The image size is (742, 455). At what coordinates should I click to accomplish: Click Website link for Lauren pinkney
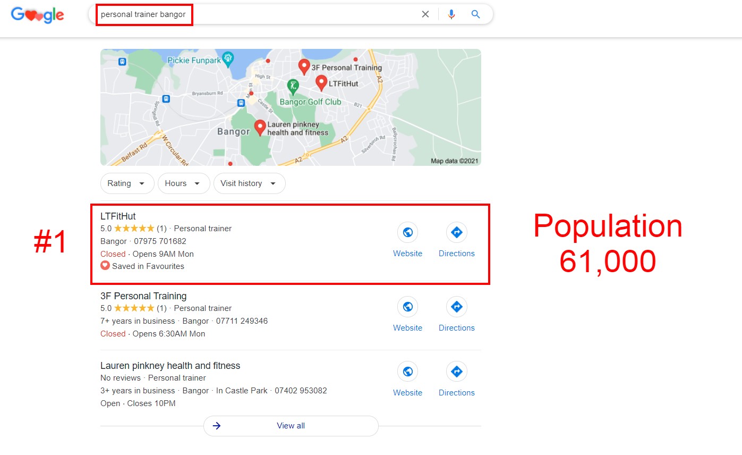(x=408, y=393)
